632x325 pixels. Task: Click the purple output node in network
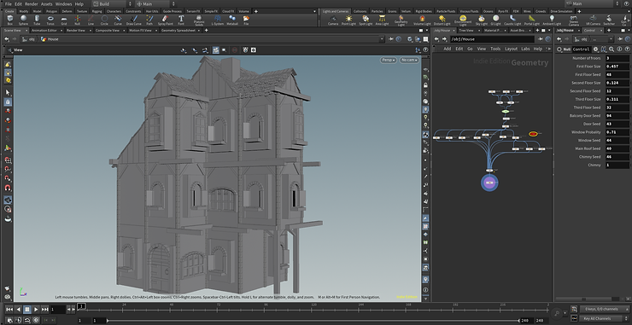(489, 183)
